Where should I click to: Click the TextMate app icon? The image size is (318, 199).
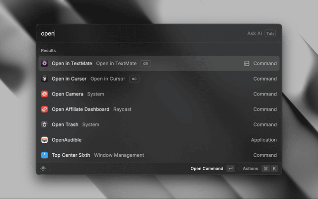tap(45, 64)
